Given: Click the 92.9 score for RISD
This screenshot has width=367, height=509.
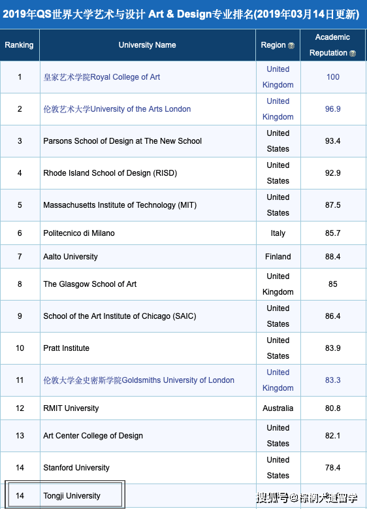Looking at the screenshot, I should [x=332, y=173].
